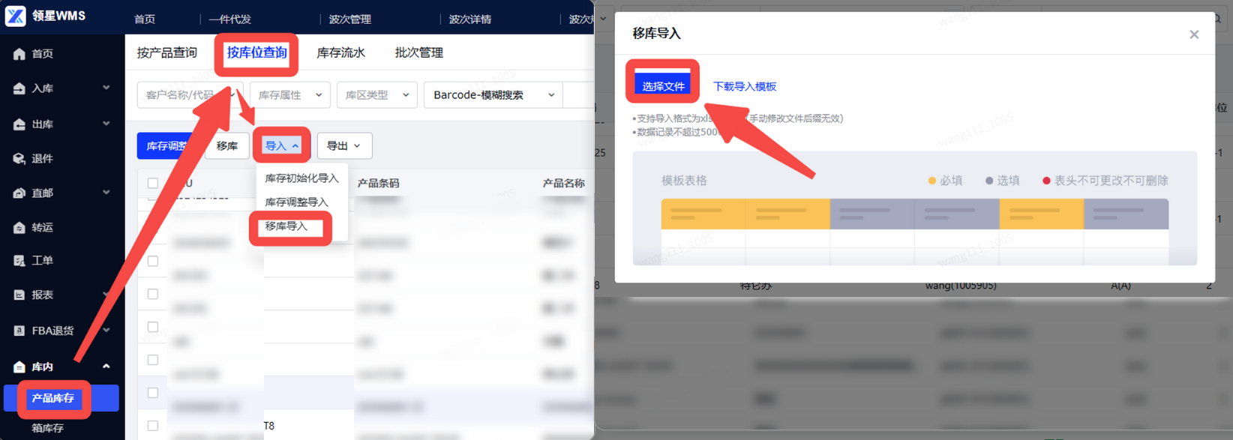
Task: Open the Barcode-模糊搜索 dropdown
Action: [493, 95]
